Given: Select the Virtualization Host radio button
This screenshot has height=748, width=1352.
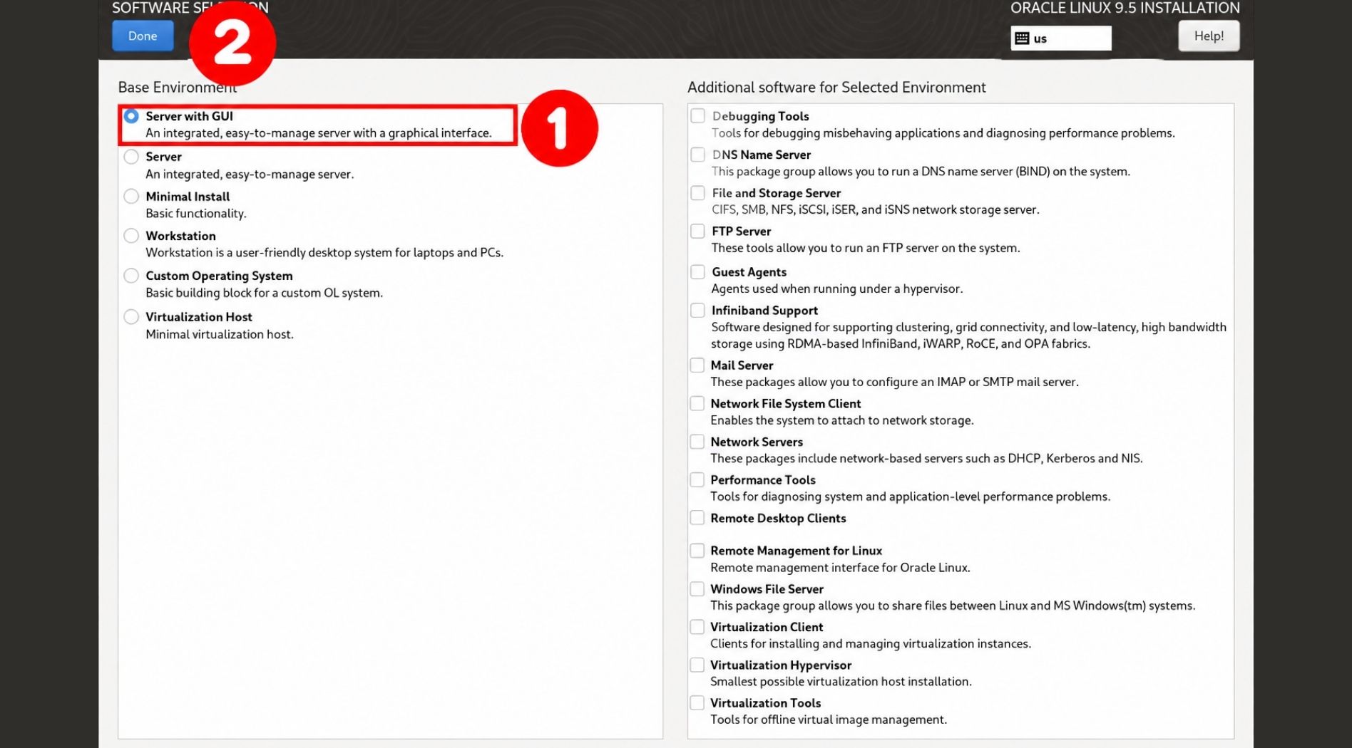Looking at the screenshot, I should [x=131, y=317].
